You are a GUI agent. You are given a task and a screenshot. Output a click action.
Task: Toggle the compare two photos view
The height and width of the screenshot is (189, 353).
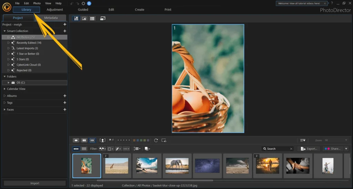pos(84,140)
